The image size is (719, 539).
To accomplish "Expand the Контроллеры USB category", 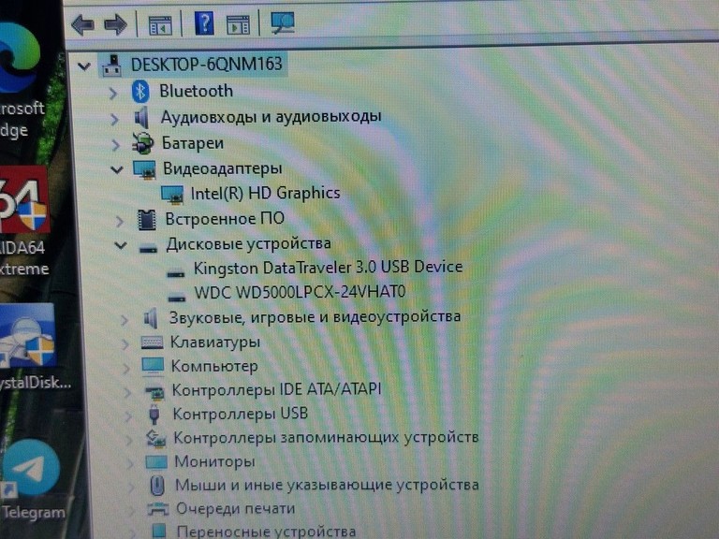I will (128, 415).
